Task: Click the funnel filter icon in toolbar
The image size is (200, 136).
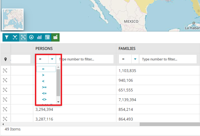Action: pyautogui.click(x=7, y=37)
